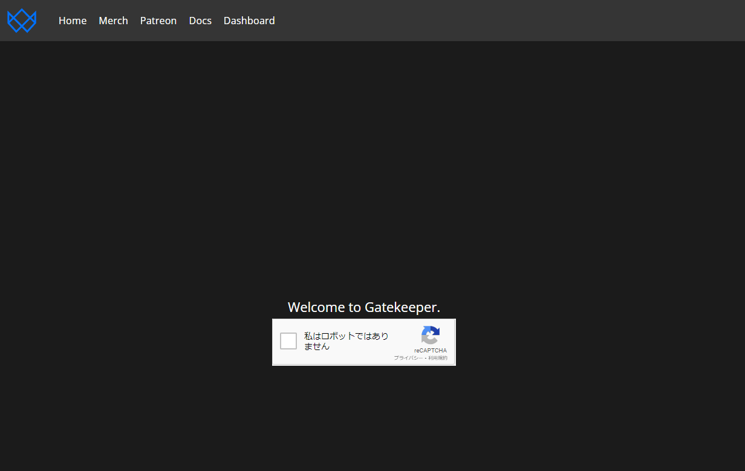This screenshot has height=471, width=745.
Task: Click the "reCAPTCHA" text under the logo
Action: [431, 351]
